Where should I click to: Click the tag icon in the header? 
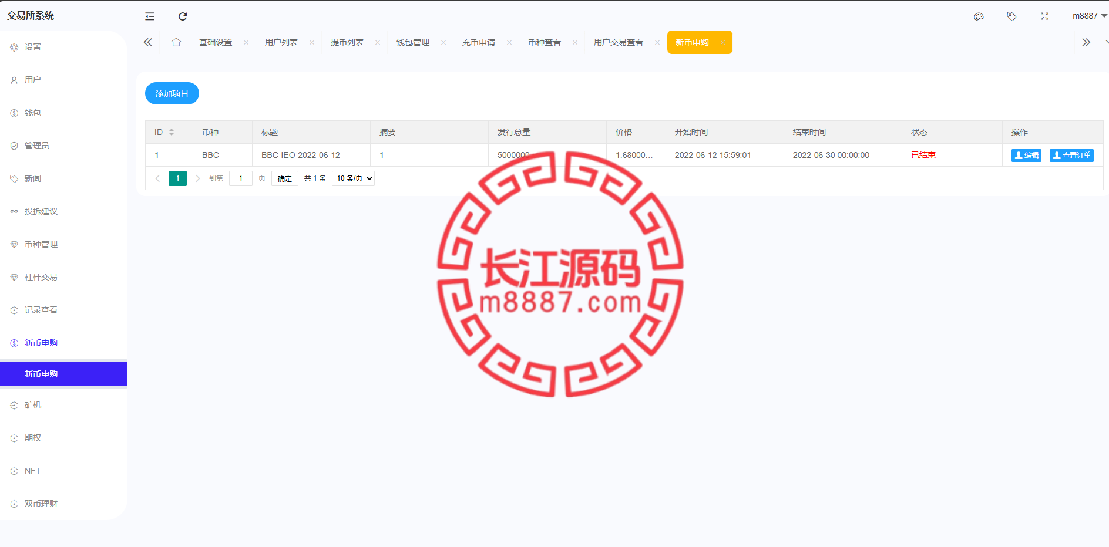click(1011, 16)
